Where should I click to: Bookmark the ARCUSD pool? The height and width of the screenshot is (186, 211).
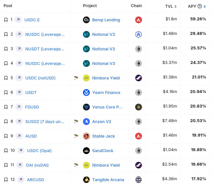[x=6, y=180]
